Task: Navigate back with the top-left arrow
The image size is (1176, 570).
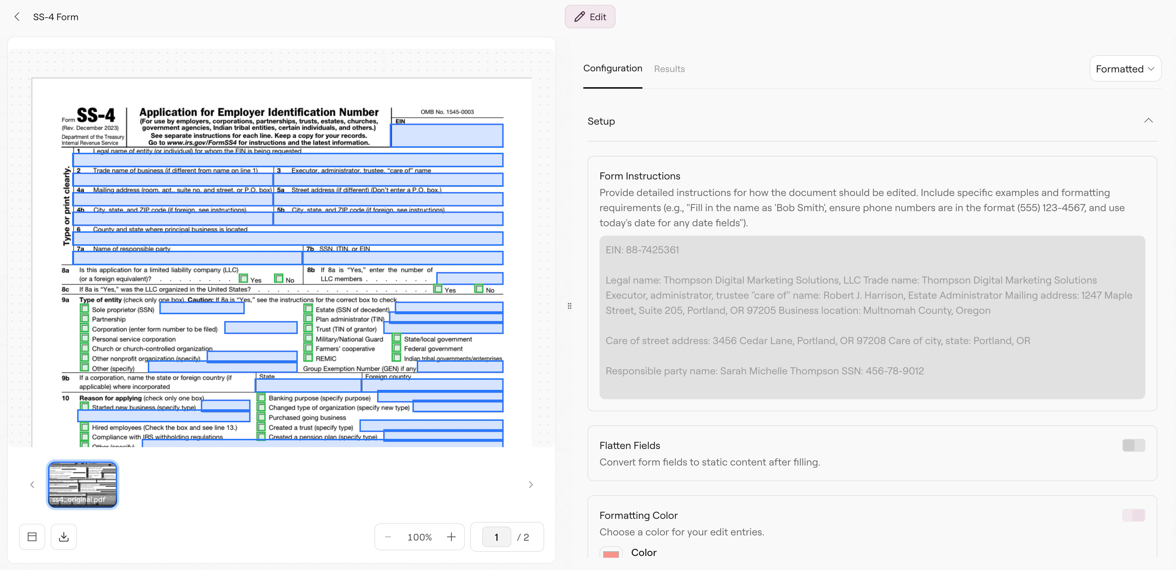Action: [17, 17]
